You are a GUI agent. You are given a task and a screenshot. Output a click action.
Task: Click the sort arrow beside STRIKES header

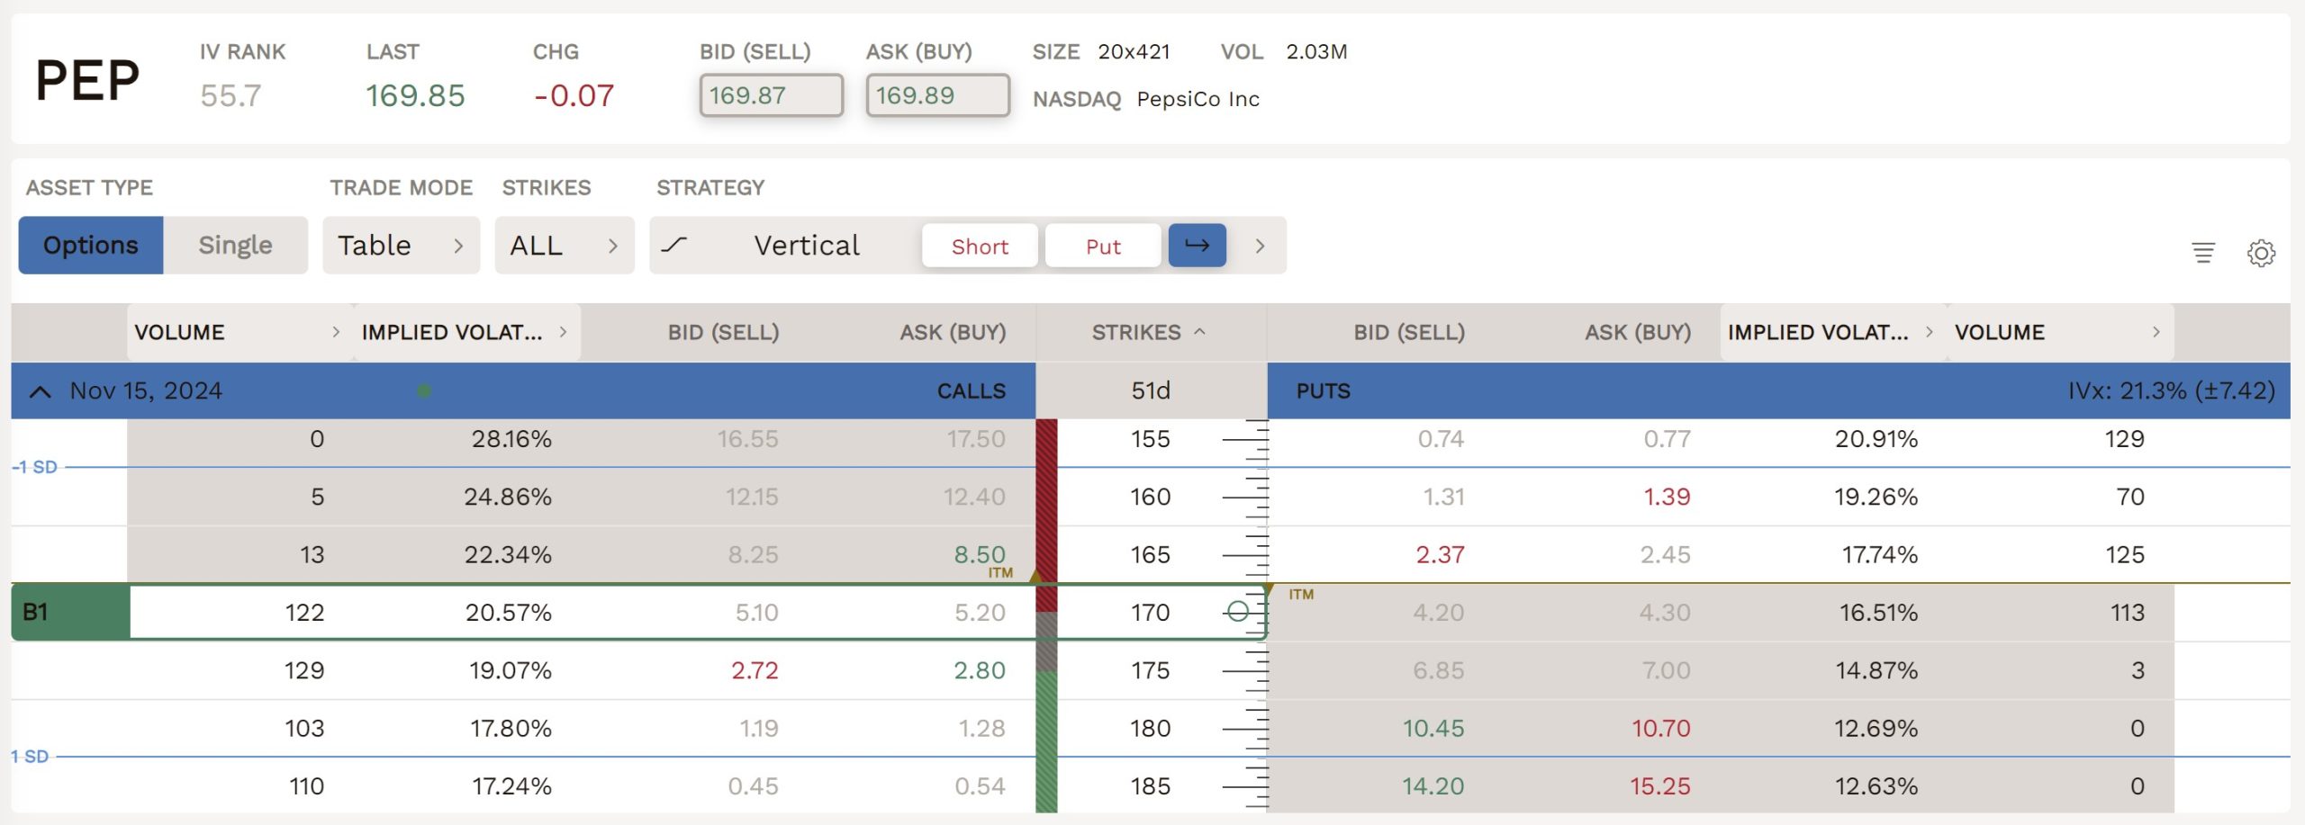point(1199,332)
